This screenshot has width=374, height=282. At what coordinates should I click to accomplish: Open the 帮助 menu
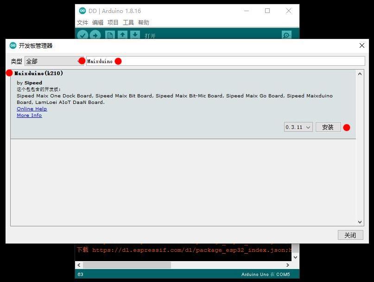click(143, 22)
